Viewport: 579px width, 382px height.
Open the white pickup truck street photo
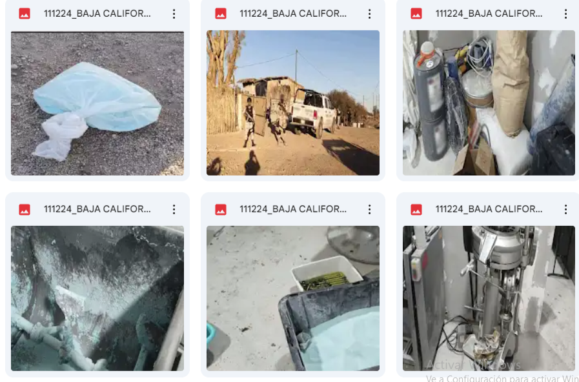coord(293,103)
